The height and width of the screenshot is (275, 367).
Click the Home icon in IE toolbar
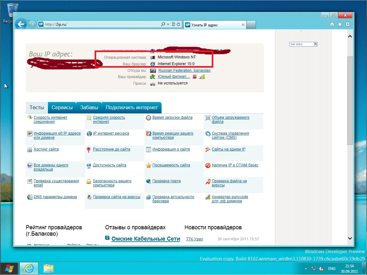[332, 24]
